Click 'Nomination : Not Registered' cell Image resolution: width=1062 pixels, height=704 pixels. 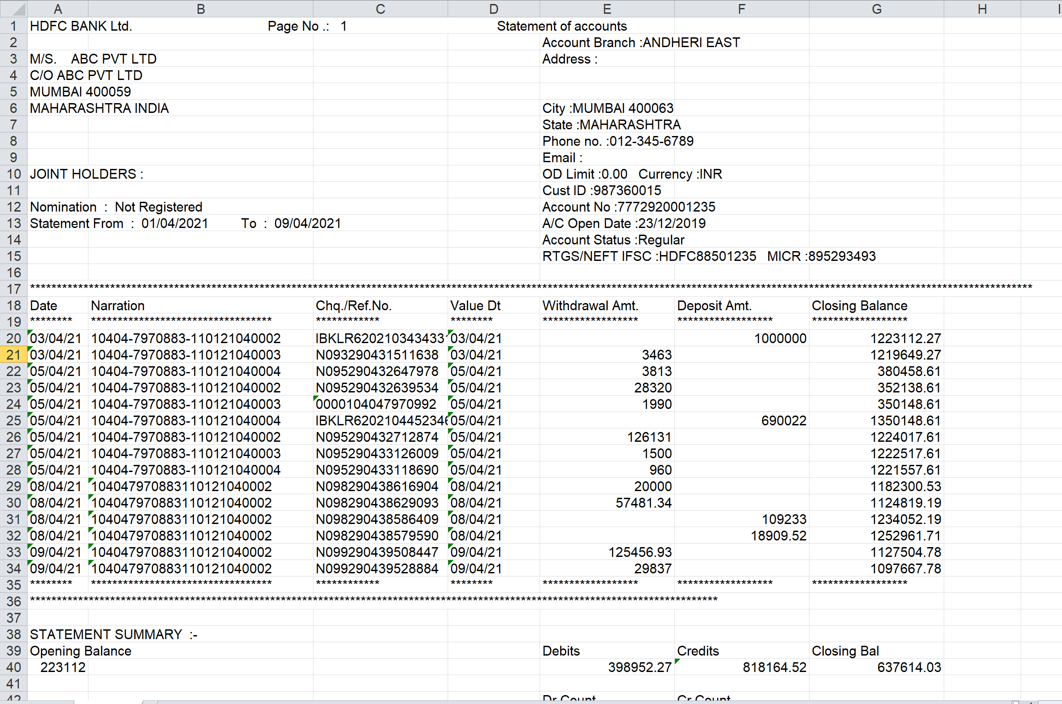click(x=116, y=207)
